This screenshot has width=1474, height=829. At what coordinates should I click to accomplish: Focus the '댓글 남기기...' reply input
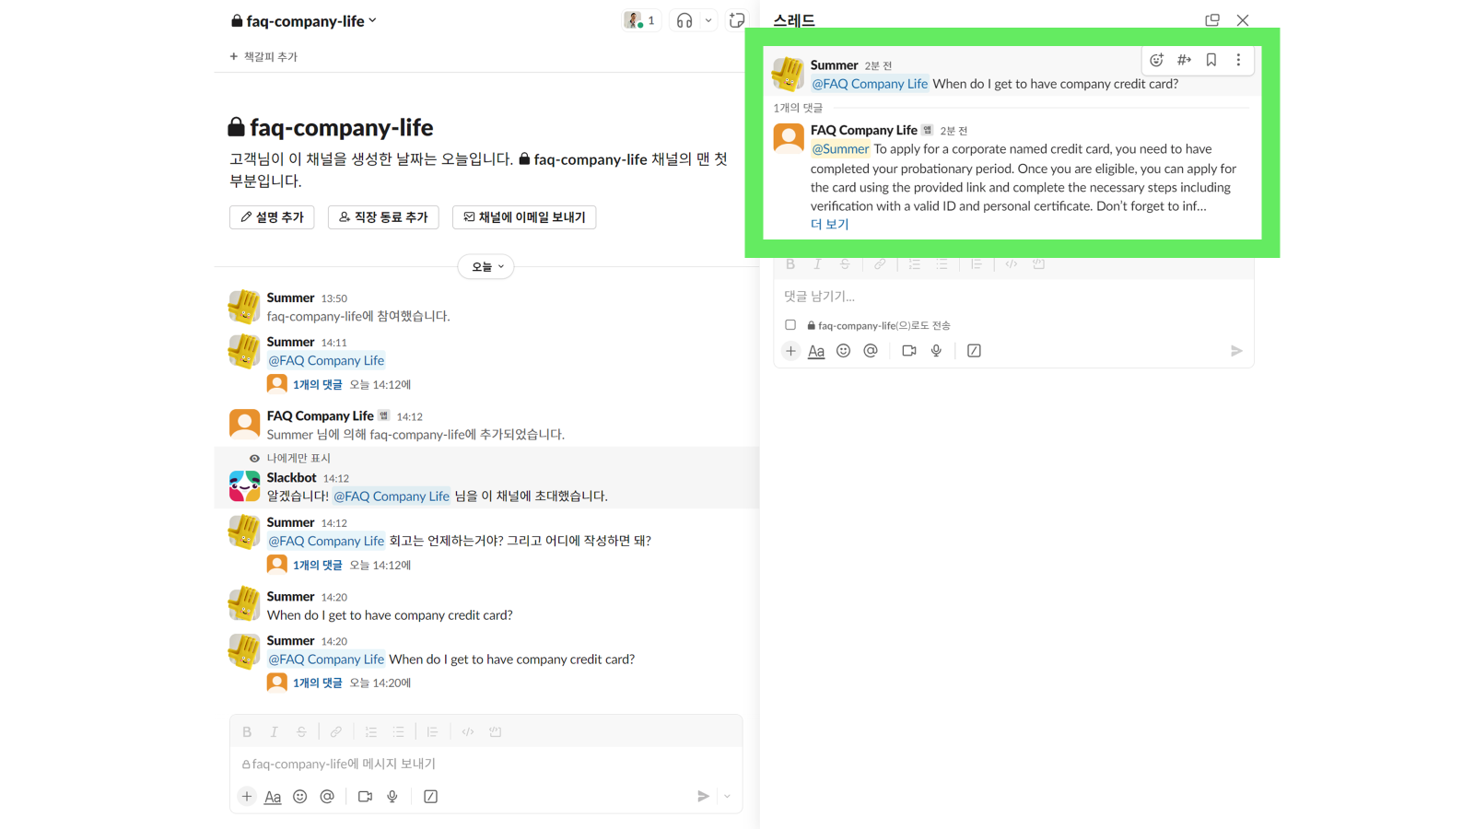click(1013, 297)
